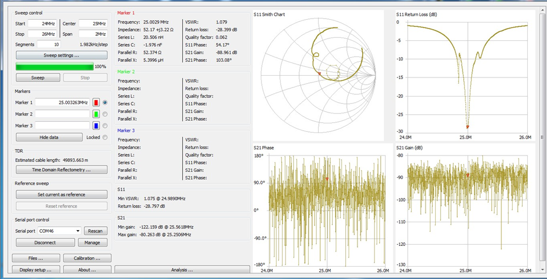Click Marker 3 blue color swatch

[96, 126]
